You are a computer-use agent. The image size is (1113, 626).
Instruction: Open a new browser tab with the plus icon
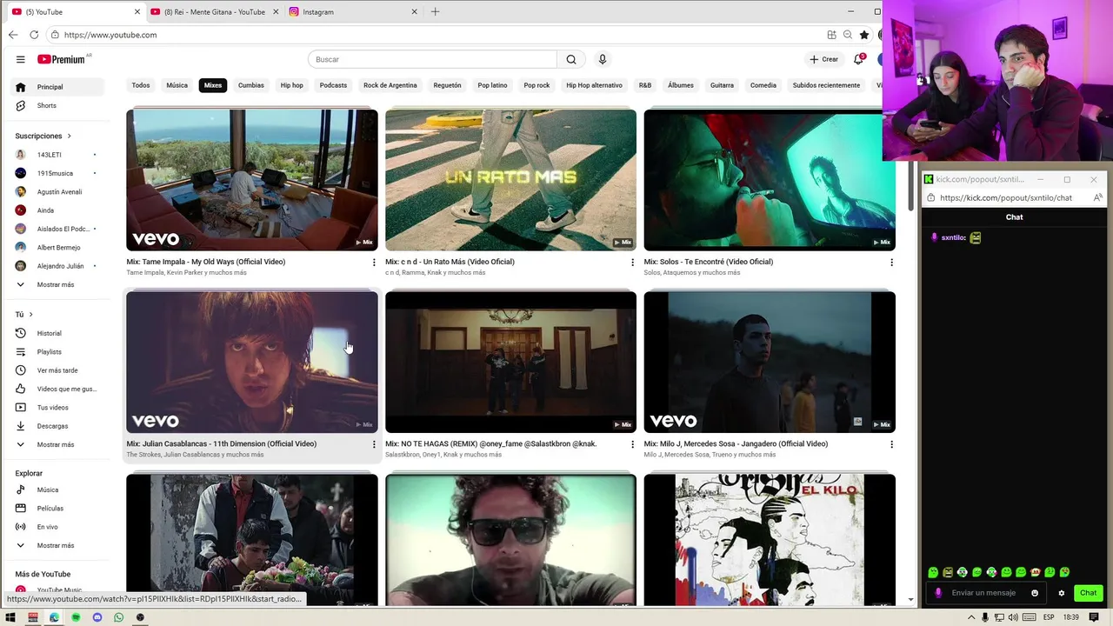pos(435,11)
